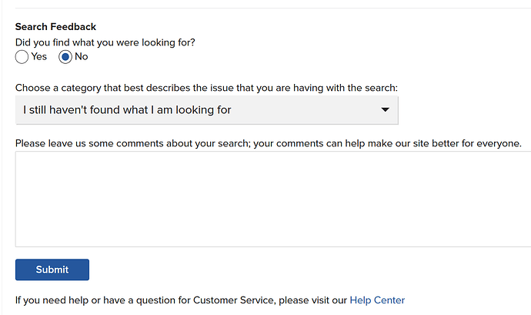This screenshot has height=315, width=531.
Task: Click 'Did you find what you were looking for?' text
Action: (105, 42)
